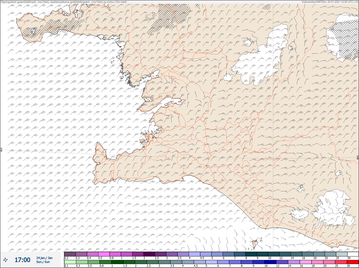The width and height of the screenshot is (359, 268).
Task: Pick the light violet 14 swatch in lower legend
Action: [294, 262]
